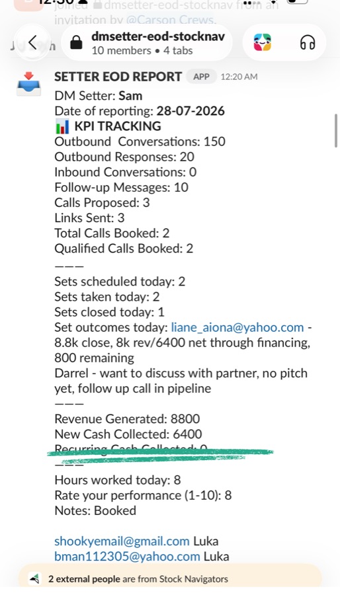Open the dmsetter-eod-stocknav channel title
The height and width of the screenshot is (595, 340).
tap(158, 36)
